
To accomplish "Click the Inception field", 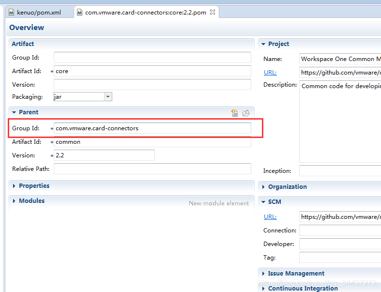I will click(340, 171).
